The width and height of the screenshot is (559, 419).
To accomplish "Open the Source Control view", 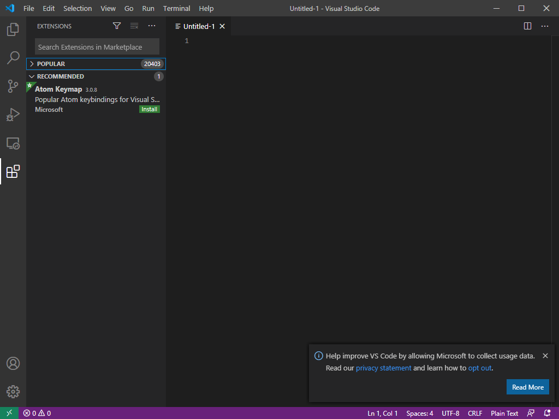I will tap(13, 86).
